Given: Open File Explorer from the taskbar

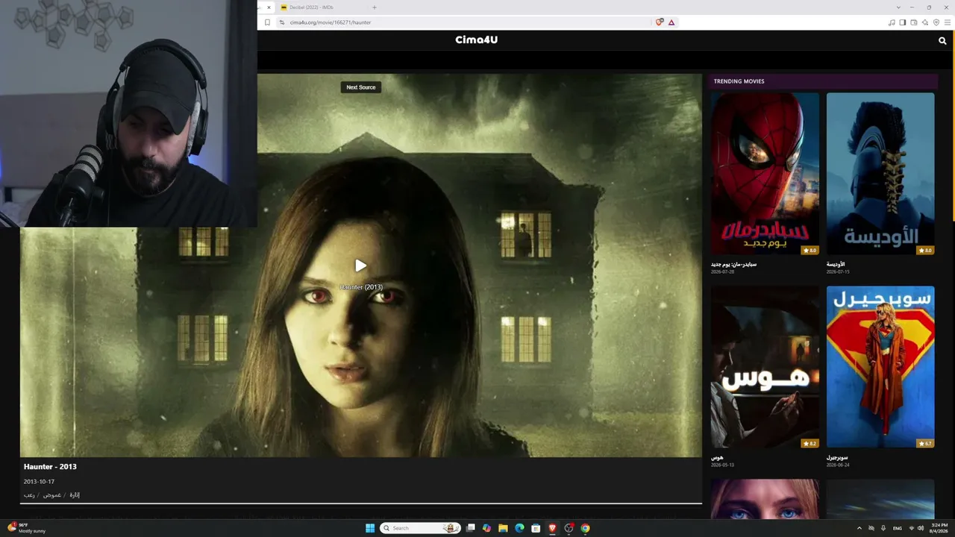Looking at the screenshot, I should coord(503,528).
